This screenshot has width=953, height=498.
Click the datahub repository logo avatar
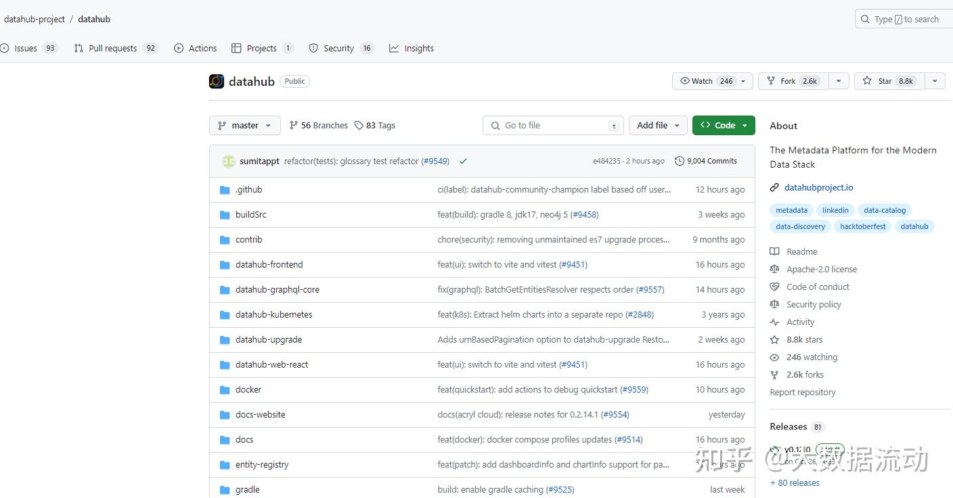click(217, 82)
